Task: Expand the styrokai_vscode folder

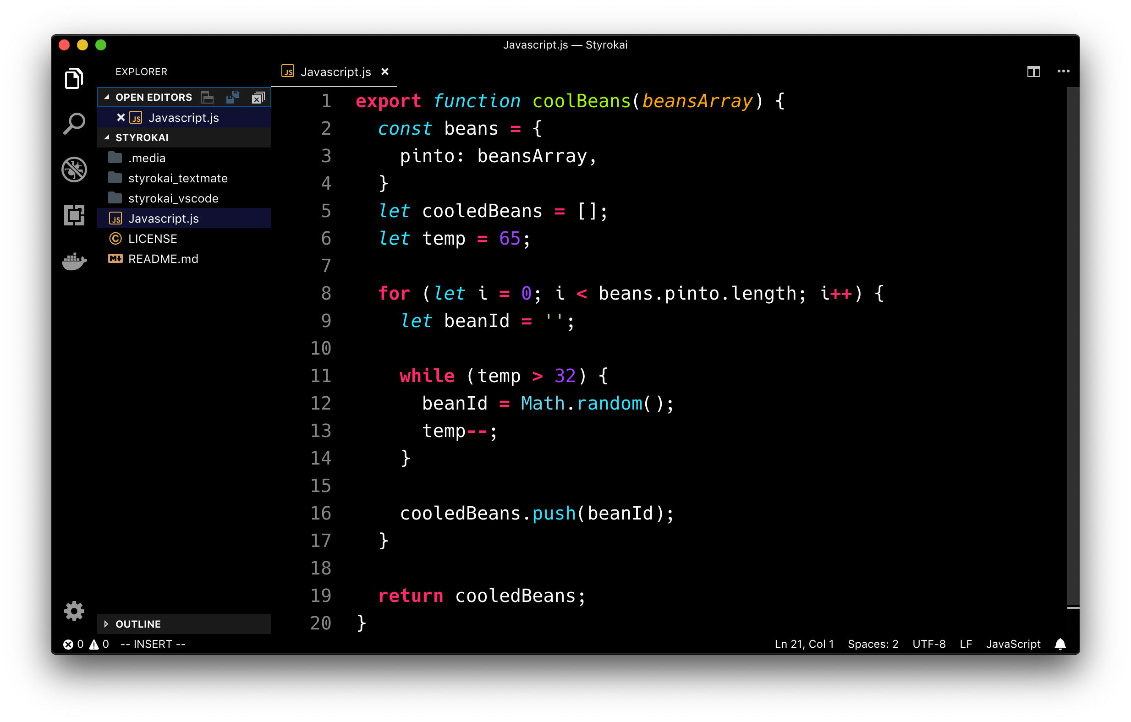Action: click(173, 198)
